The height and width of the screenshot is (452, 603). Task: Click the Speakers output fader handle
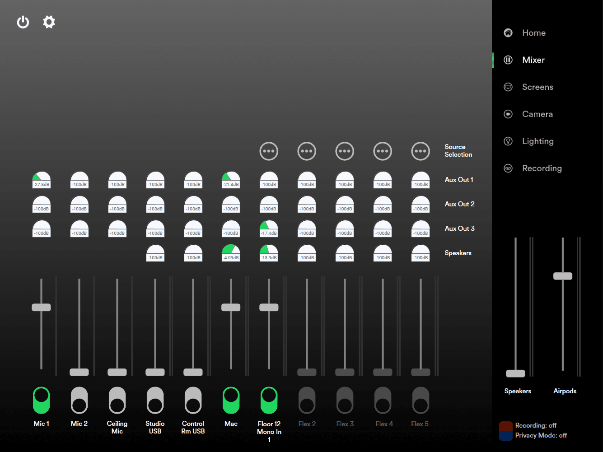(515, 373)
